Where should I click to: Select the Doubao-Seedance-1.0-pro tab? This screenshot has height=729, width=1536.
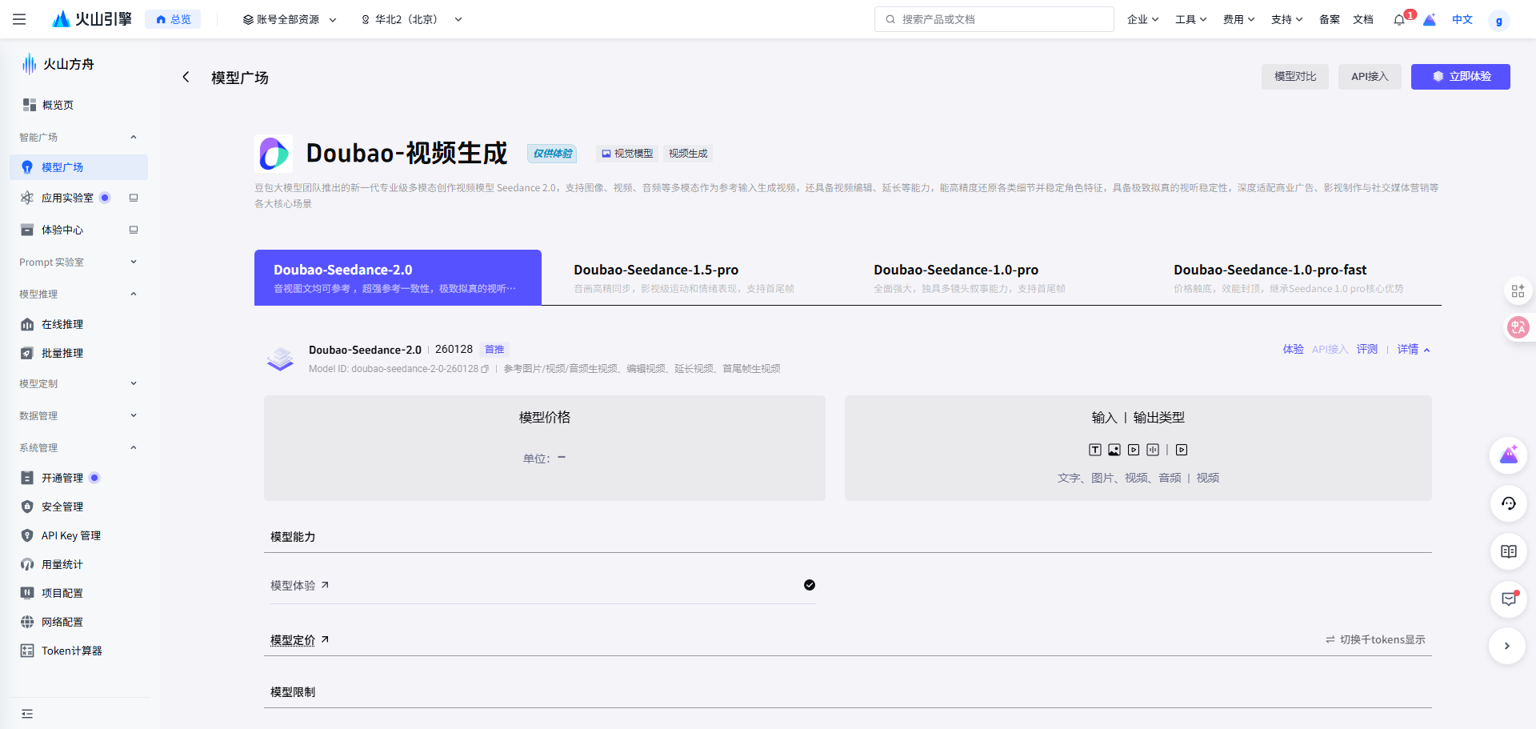pyautogui.click(x=998, y=277)
